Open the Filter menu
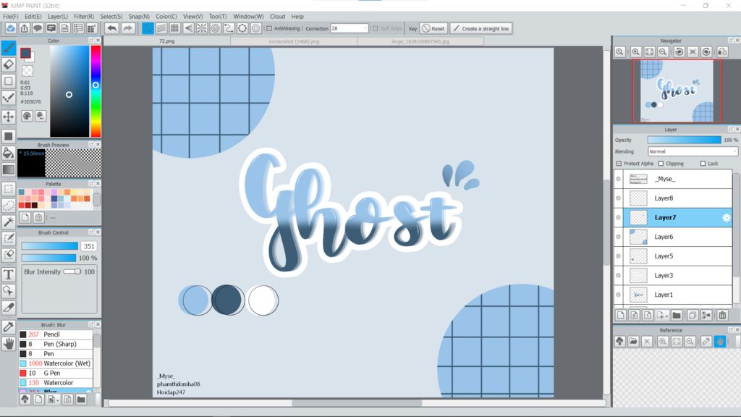 click(84, 16)
